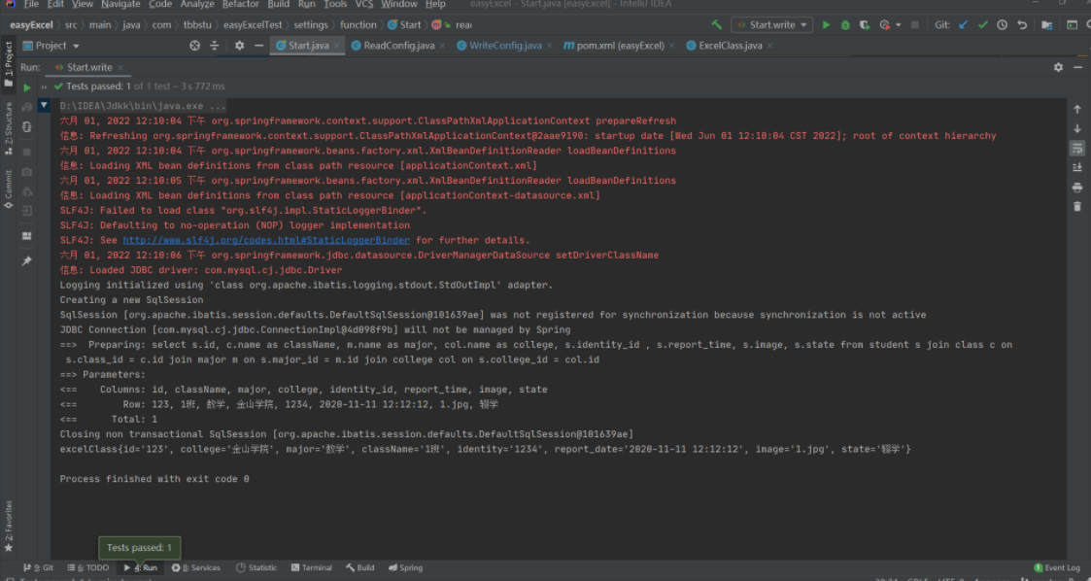The height and width of the screenshot is (581, 1091).
Task: Collapse all in the Project panel
Action: pyautogui.click(x=215, y=46)
